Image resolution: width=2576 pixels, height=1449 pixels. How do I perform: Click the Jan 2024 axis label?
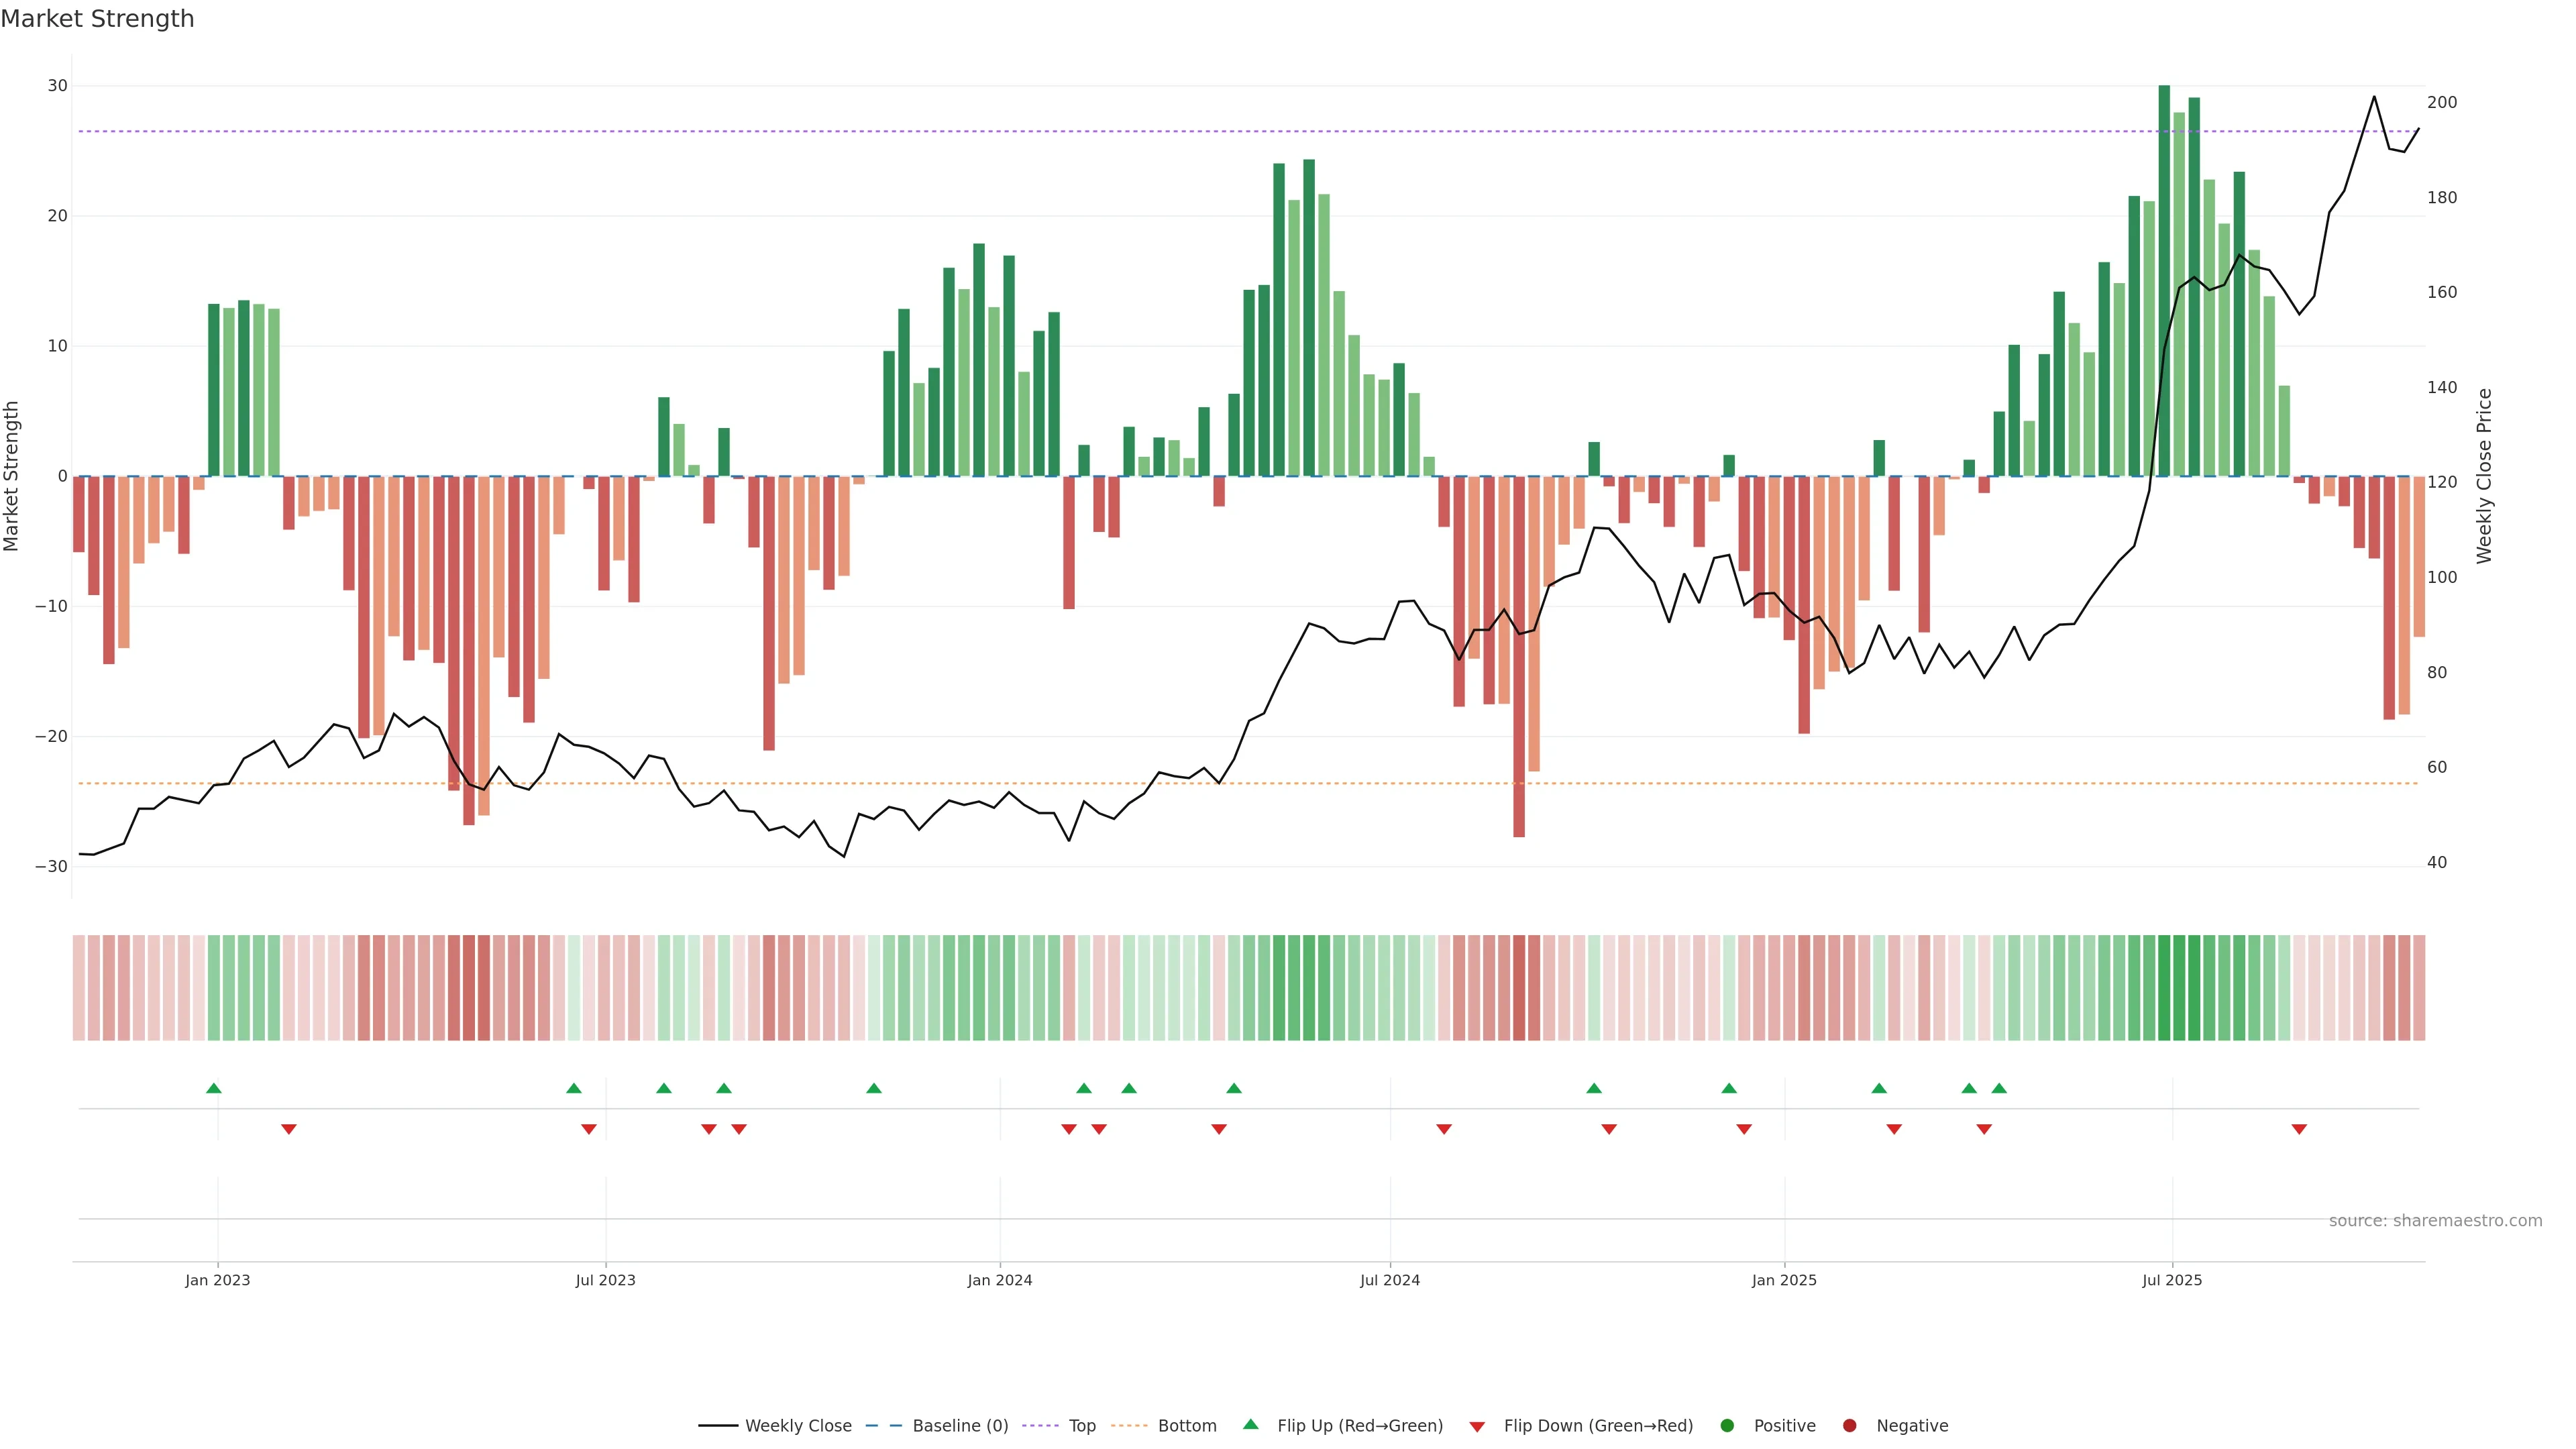[999, 1280]
